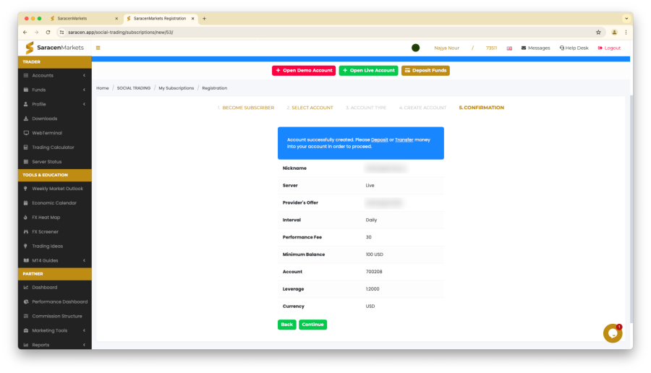
Task: Select step 1 Become Subscriber
Action: 246,108
